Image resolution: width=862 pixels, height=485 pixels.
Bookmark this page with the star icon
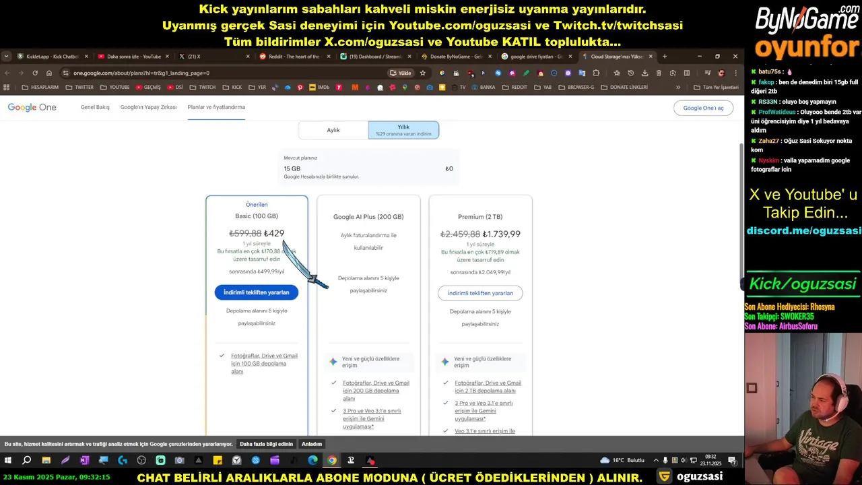pos(423,73)
